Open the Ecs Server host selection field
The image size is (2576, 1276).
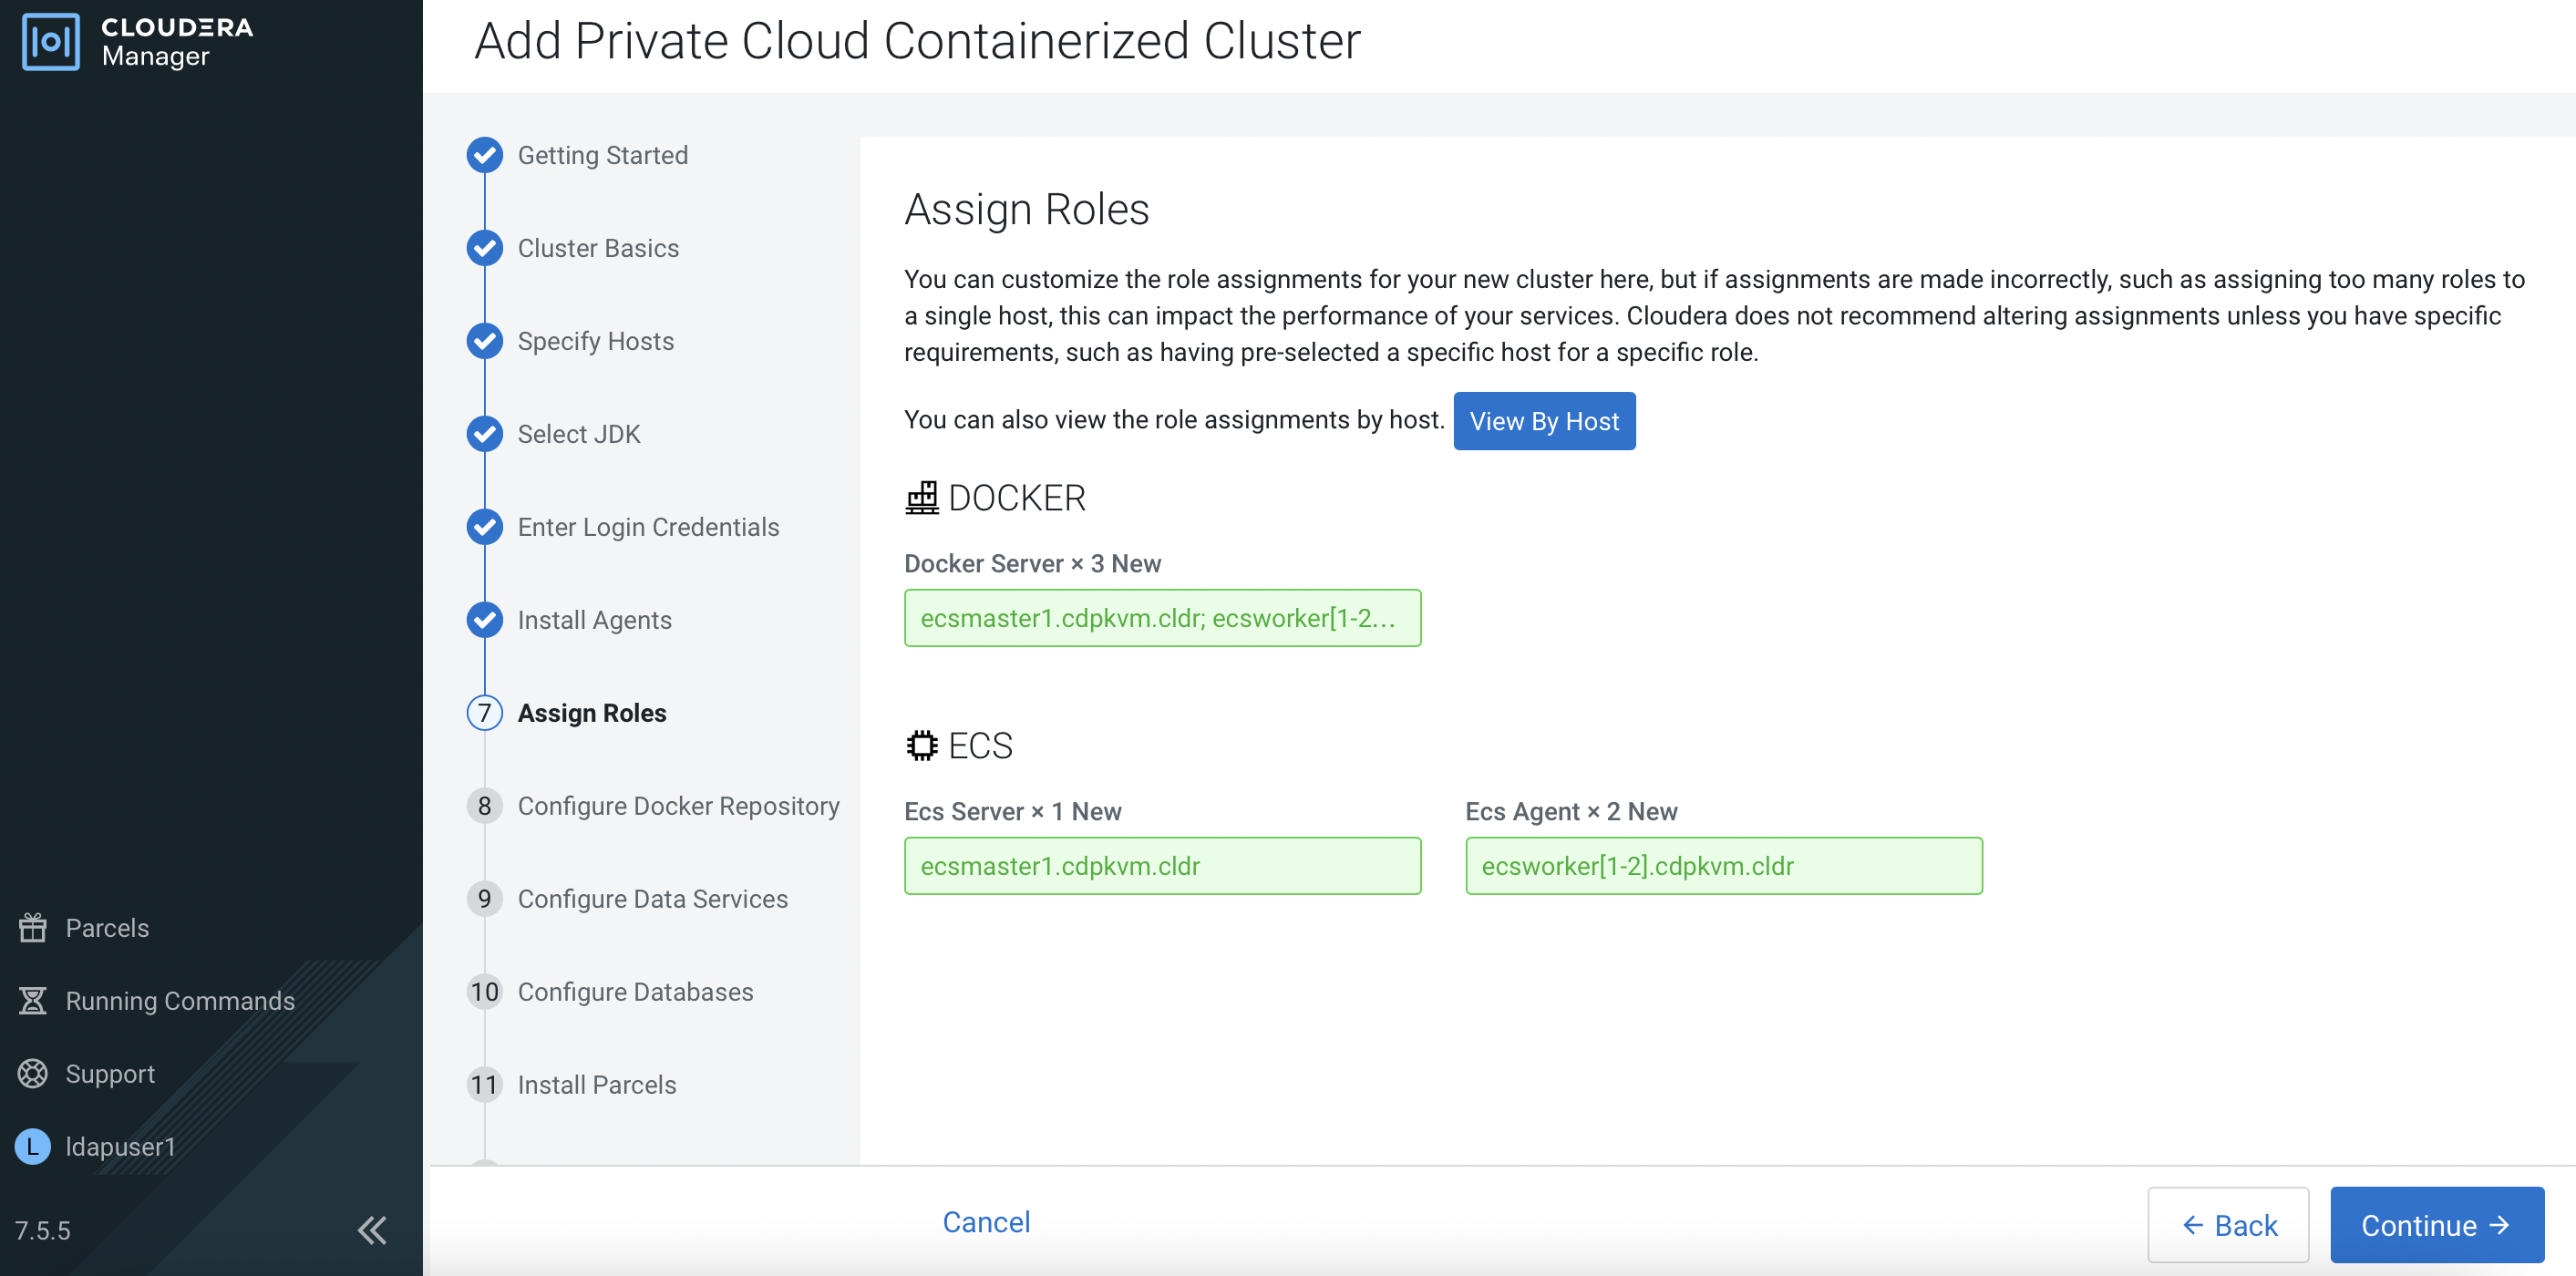pos(1162,866)
